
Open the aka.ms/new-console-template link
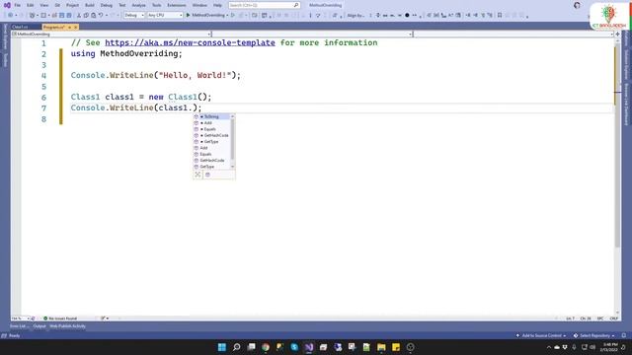190,42
